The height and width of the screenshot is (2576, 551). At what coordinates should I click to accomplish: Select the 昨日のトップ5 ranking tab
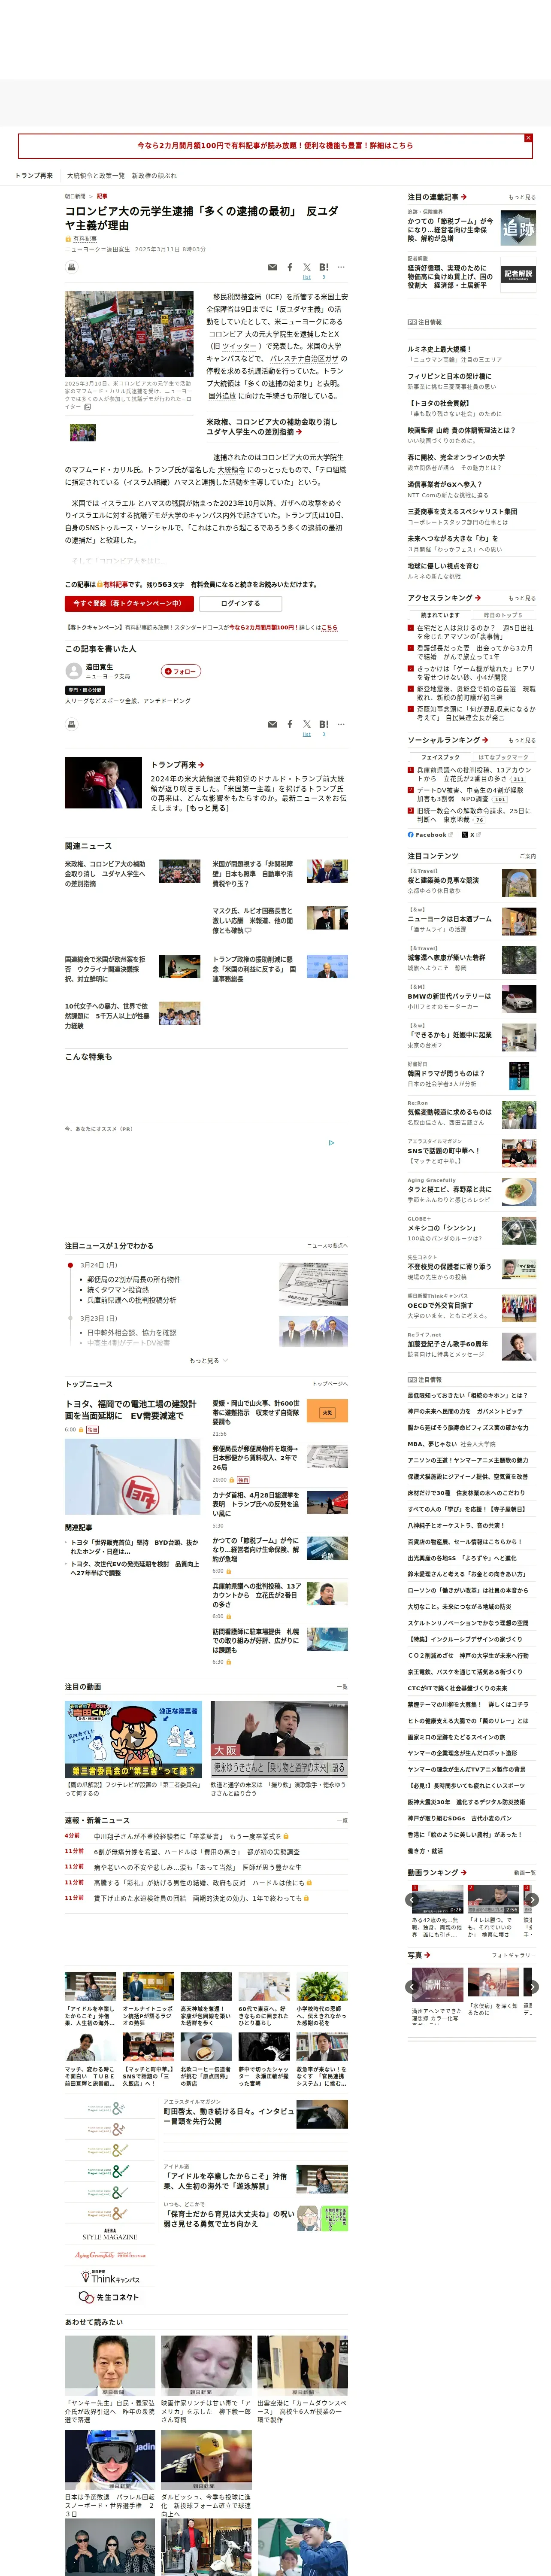click(x=503, y=615)
